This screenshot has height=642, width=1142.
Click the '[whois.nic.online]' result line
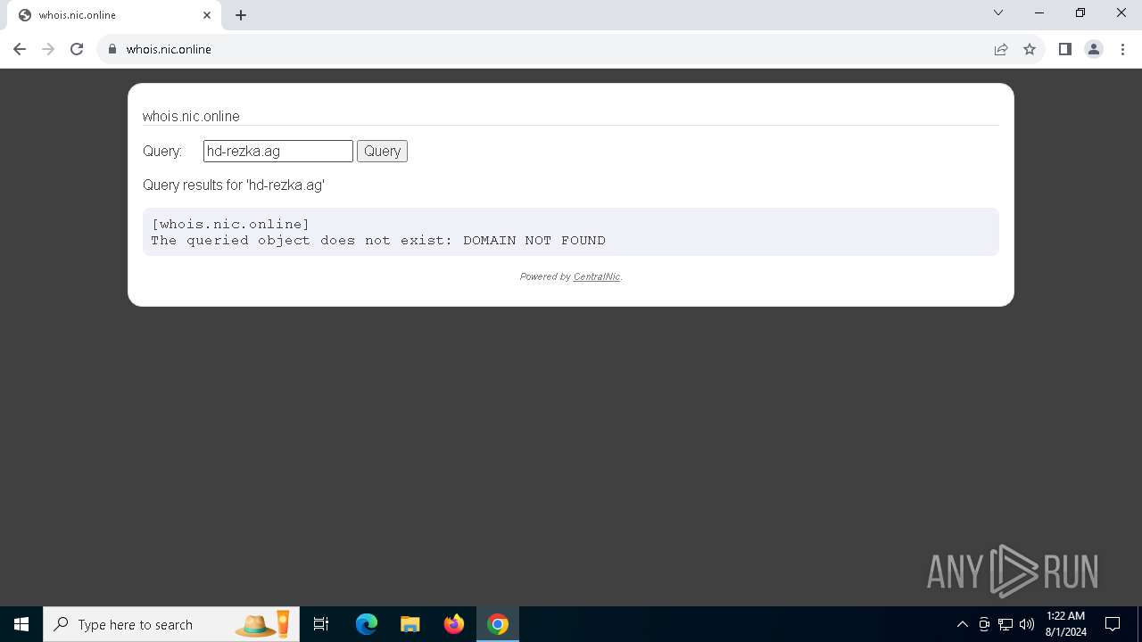[x=230, y=224]
